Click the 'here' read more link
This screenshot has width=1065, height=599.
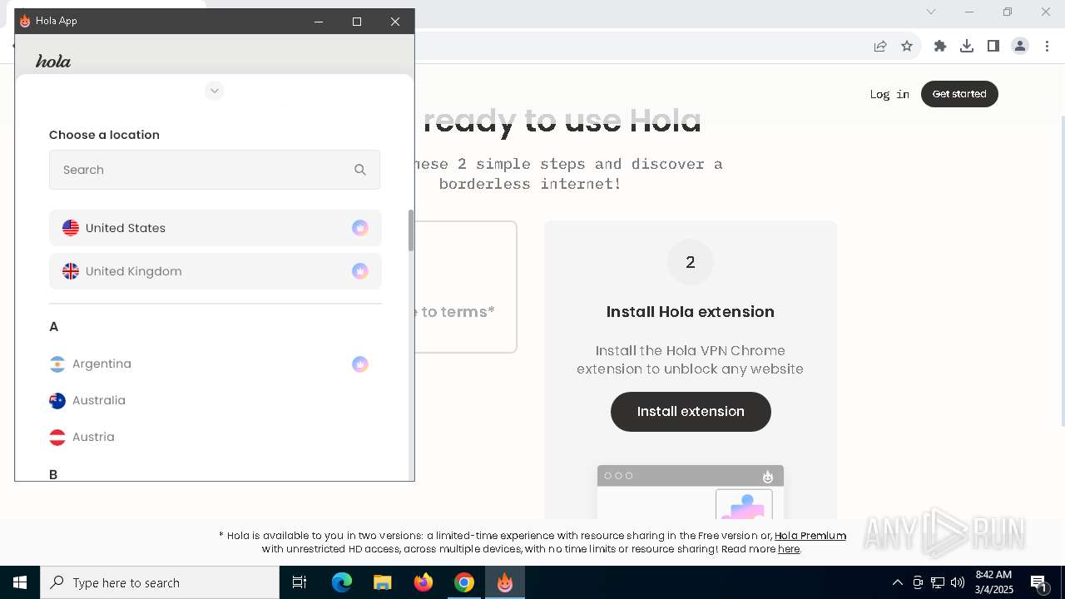pos(789,549)
